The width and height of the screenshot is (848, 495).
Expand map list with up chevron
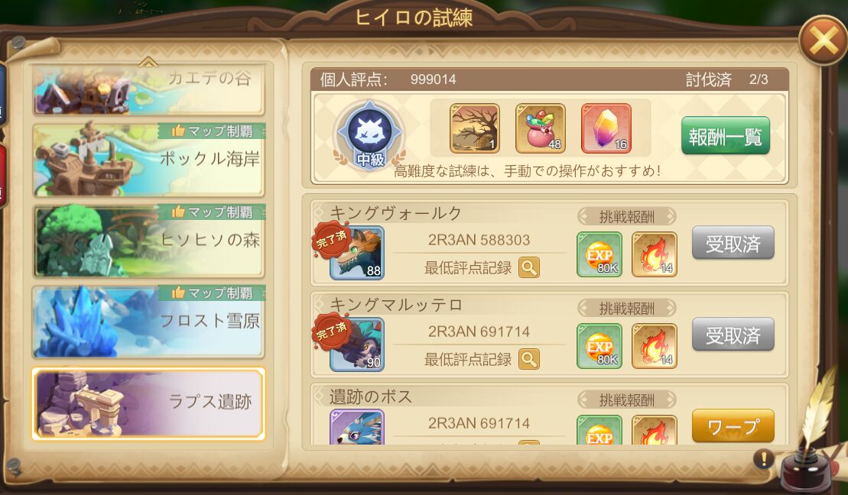pyautogui.click(x=148, y=62)
